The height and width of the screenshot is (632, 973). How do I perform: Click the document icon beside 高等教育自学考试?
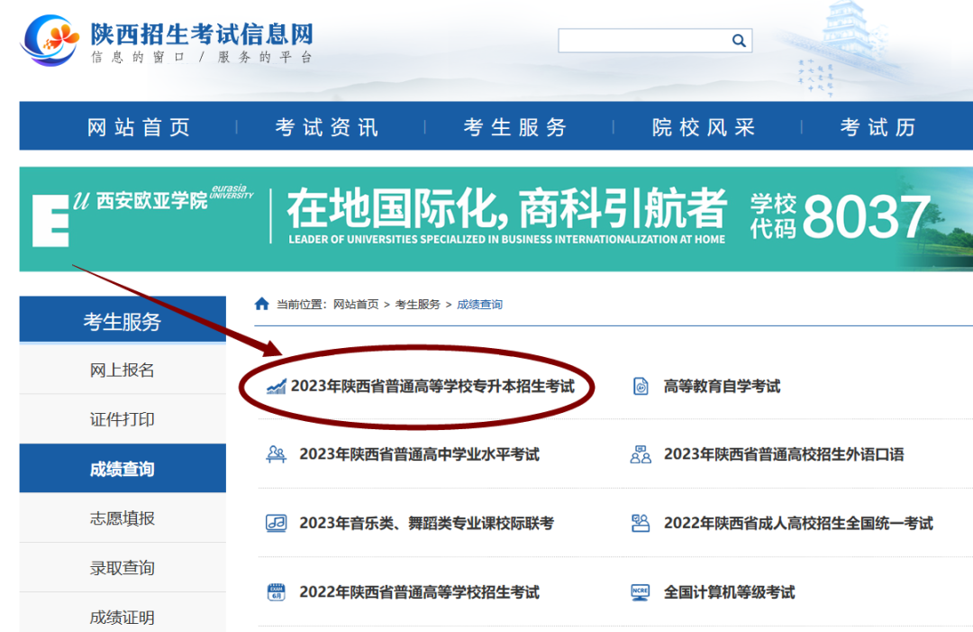[641, 386]
